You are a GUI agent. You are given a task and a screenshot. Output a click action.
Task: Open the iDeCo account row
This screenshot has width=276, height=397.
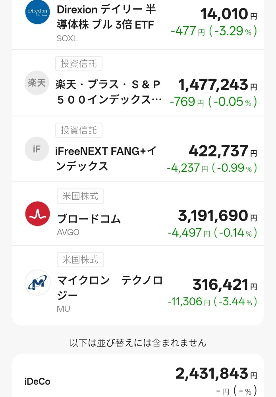pyautogui.click(x=138, y=376)
